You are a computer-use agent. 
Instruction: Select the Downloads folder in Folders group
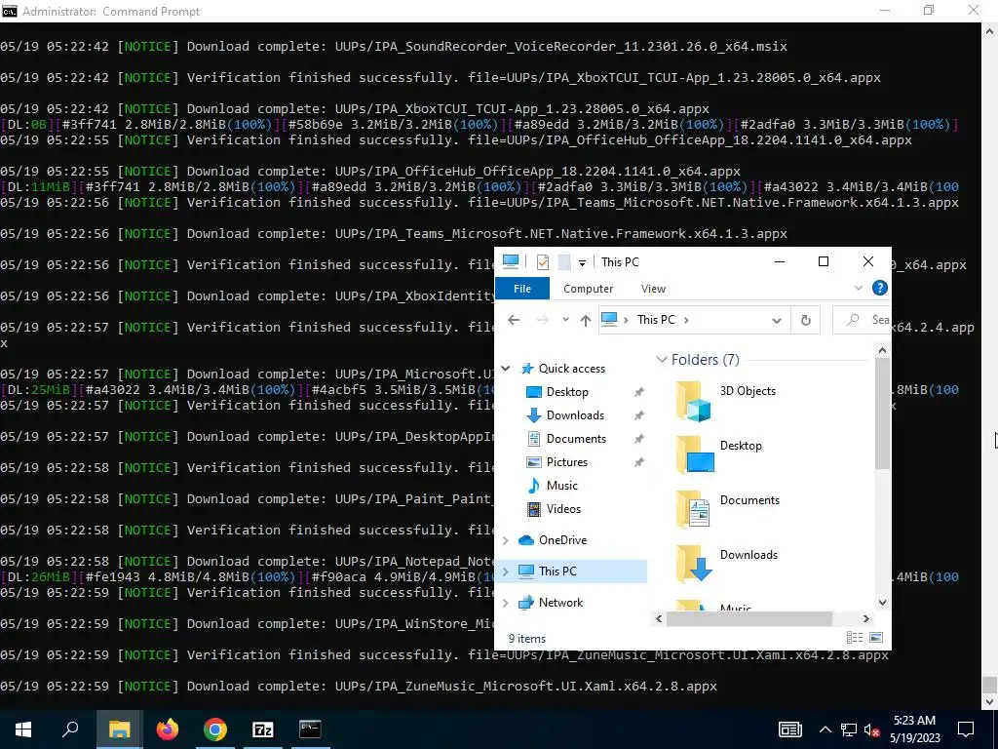[x=727, y=565]
